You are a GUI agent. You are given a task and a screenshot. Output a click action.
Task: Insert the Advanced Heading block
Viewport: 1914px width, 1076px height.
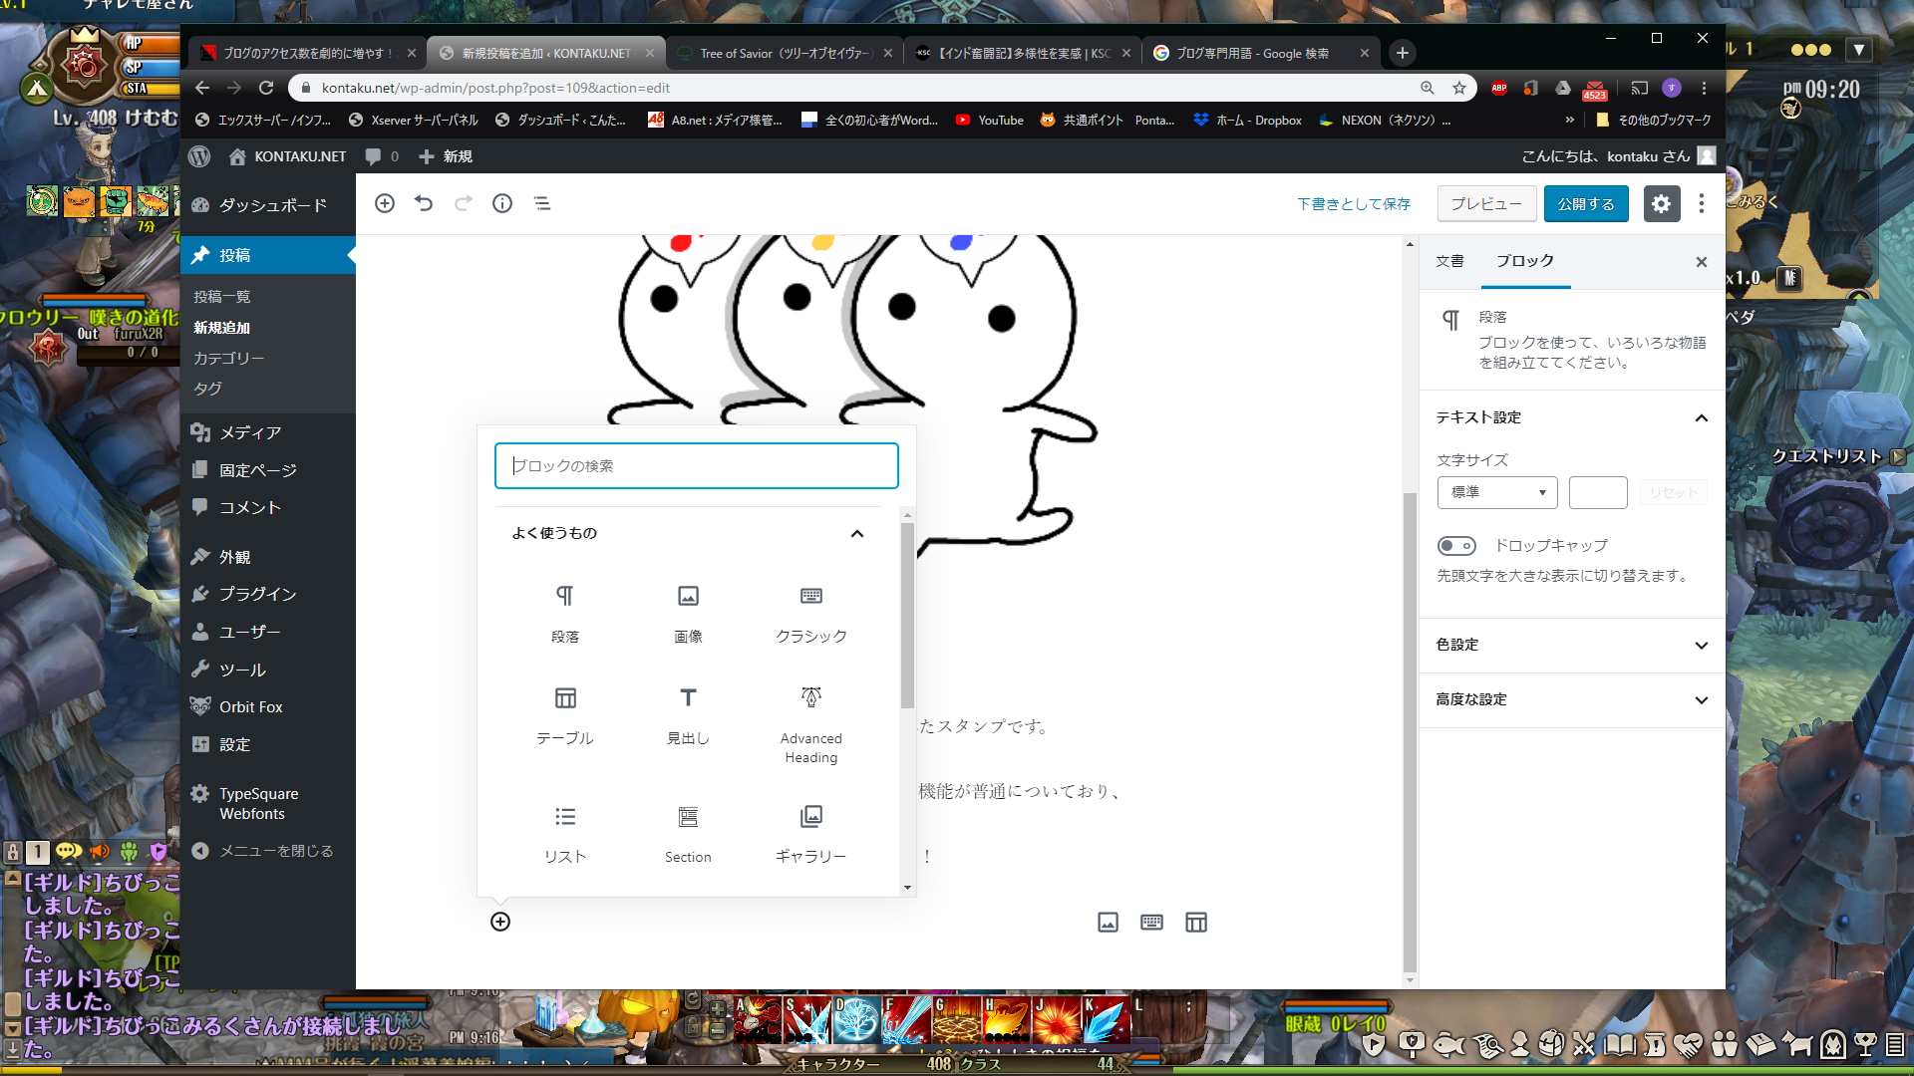coord(811,725)
